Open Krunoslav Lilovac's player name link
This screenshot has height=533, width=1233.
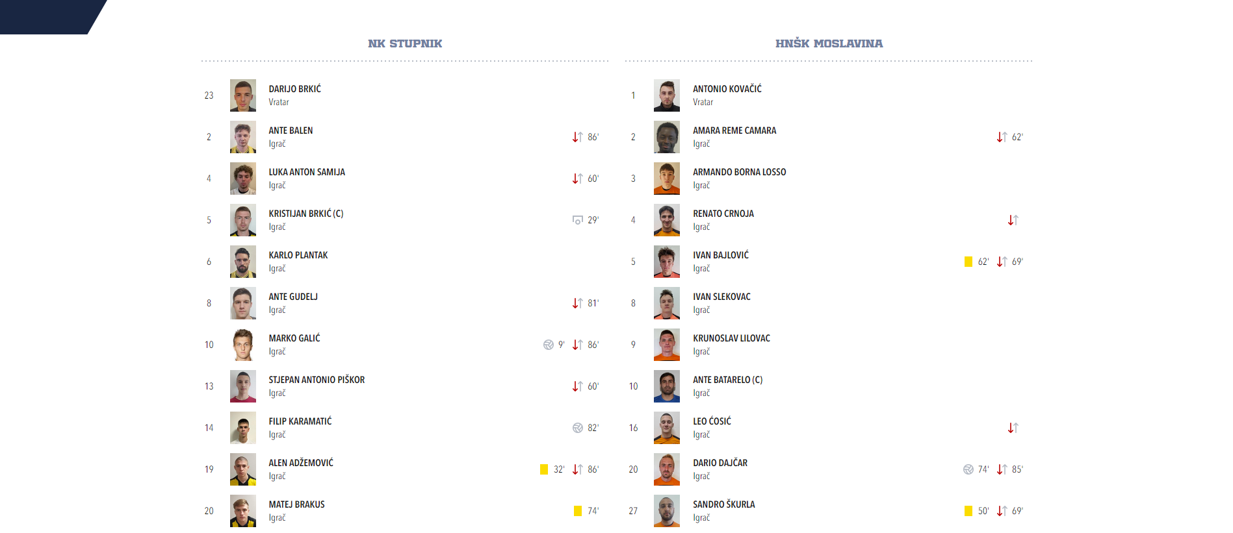(731, 338)
